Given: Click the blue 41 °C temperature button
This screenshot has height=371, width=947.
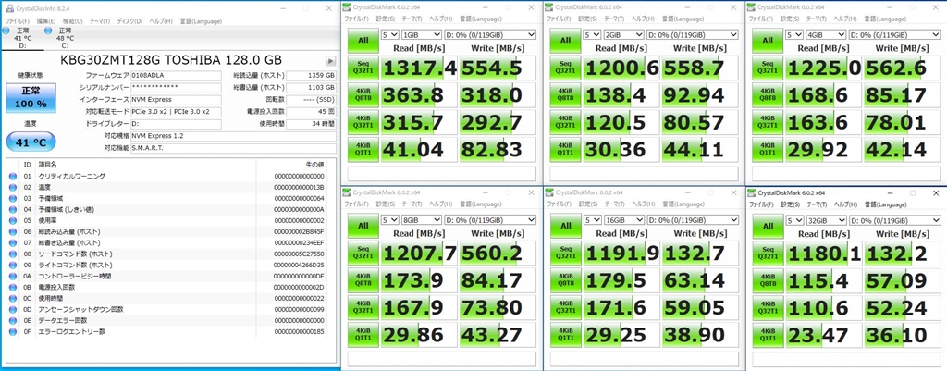Looking at the screenshot, I should [31, 142].
